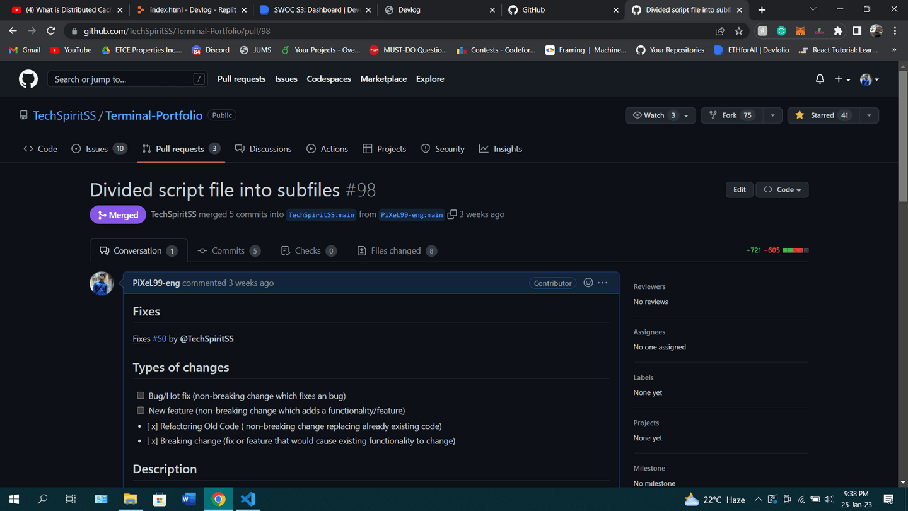Image resolution: width=908 pixels, height=511 pixels.
Task: Switch to the SWOC S3 Dashboard browser tab
Action: (315, 10)
